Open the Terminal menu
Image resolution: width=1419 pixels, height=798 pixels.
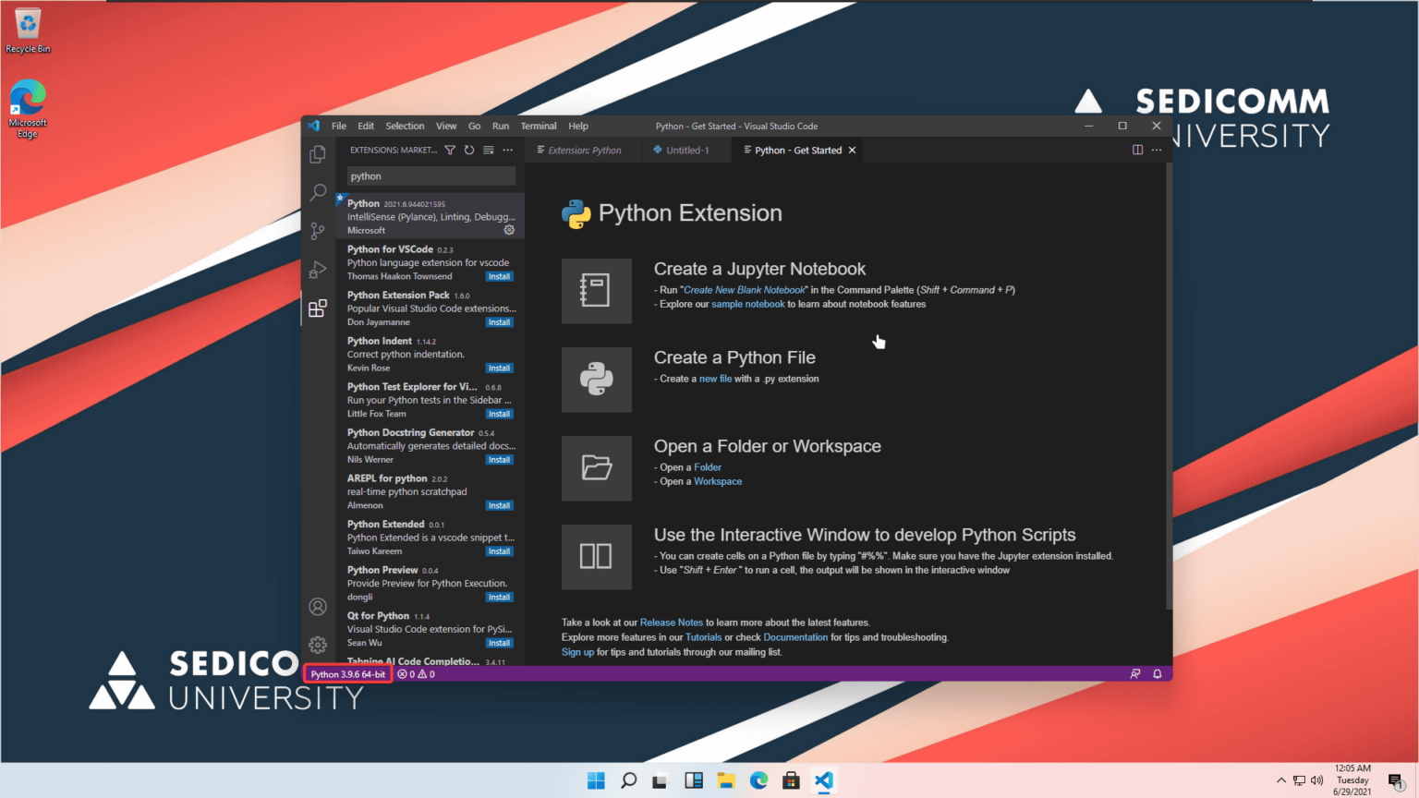pos(539,126)
